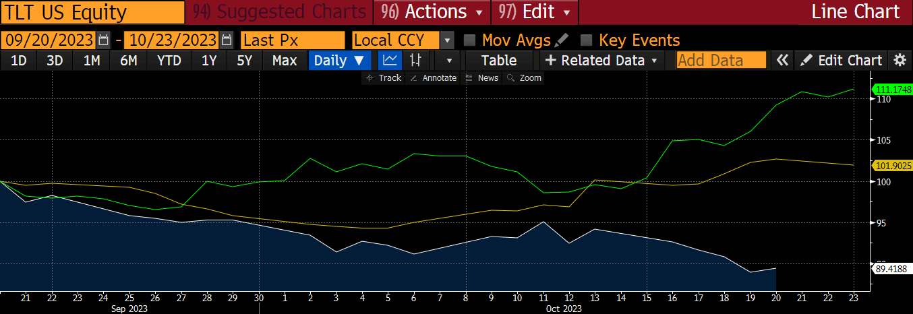Switch to candlestick bar chart icon
Image resolution: width=913 pixels, height=314 pixels.
pyautogui.click(x=415, y=60)
